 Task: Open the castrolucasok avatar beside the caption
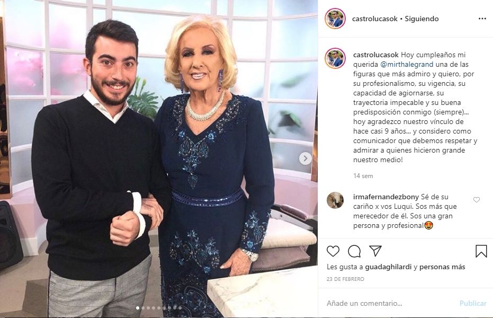(x=335, y=58)
